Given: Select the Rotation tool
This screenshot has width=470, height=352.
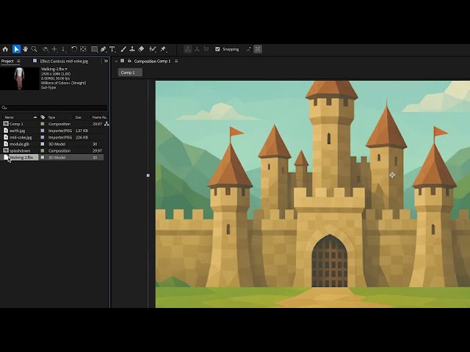Looking at the screenshot, I should pyautogui.click(x=74, y=49).
